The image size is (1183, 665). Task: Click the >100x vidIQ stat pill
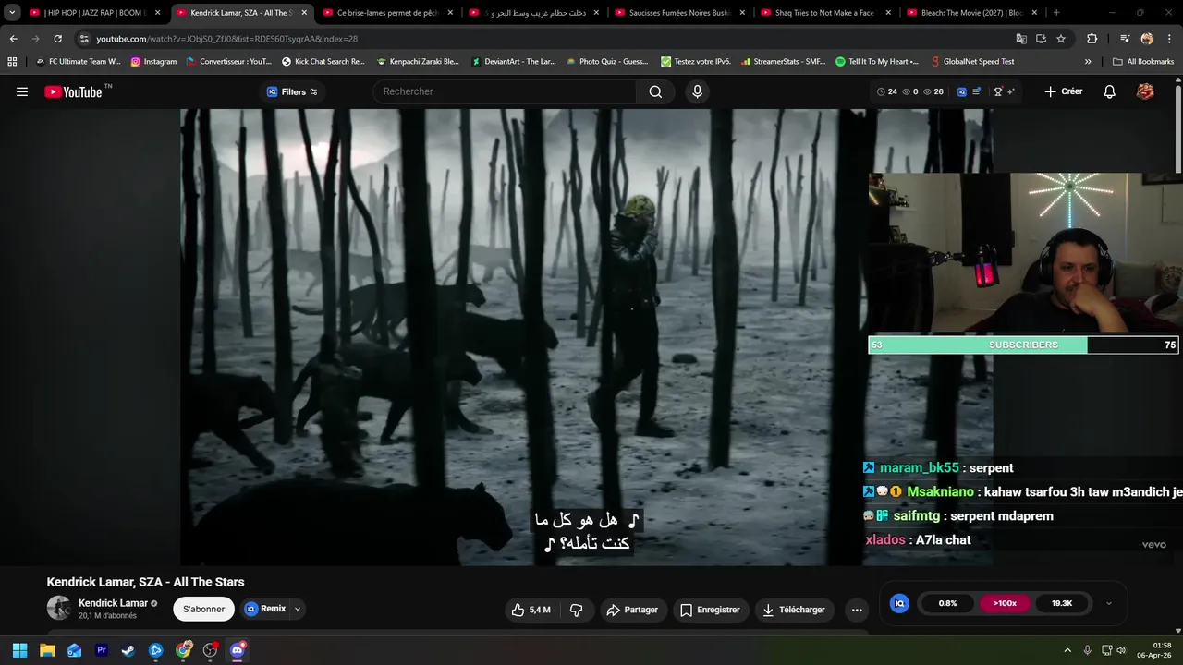1005,603
